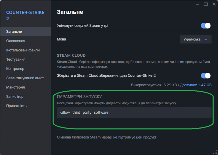Click the Загальне page heading
This screenshot has width=218, height=155.
click(70, 12)
